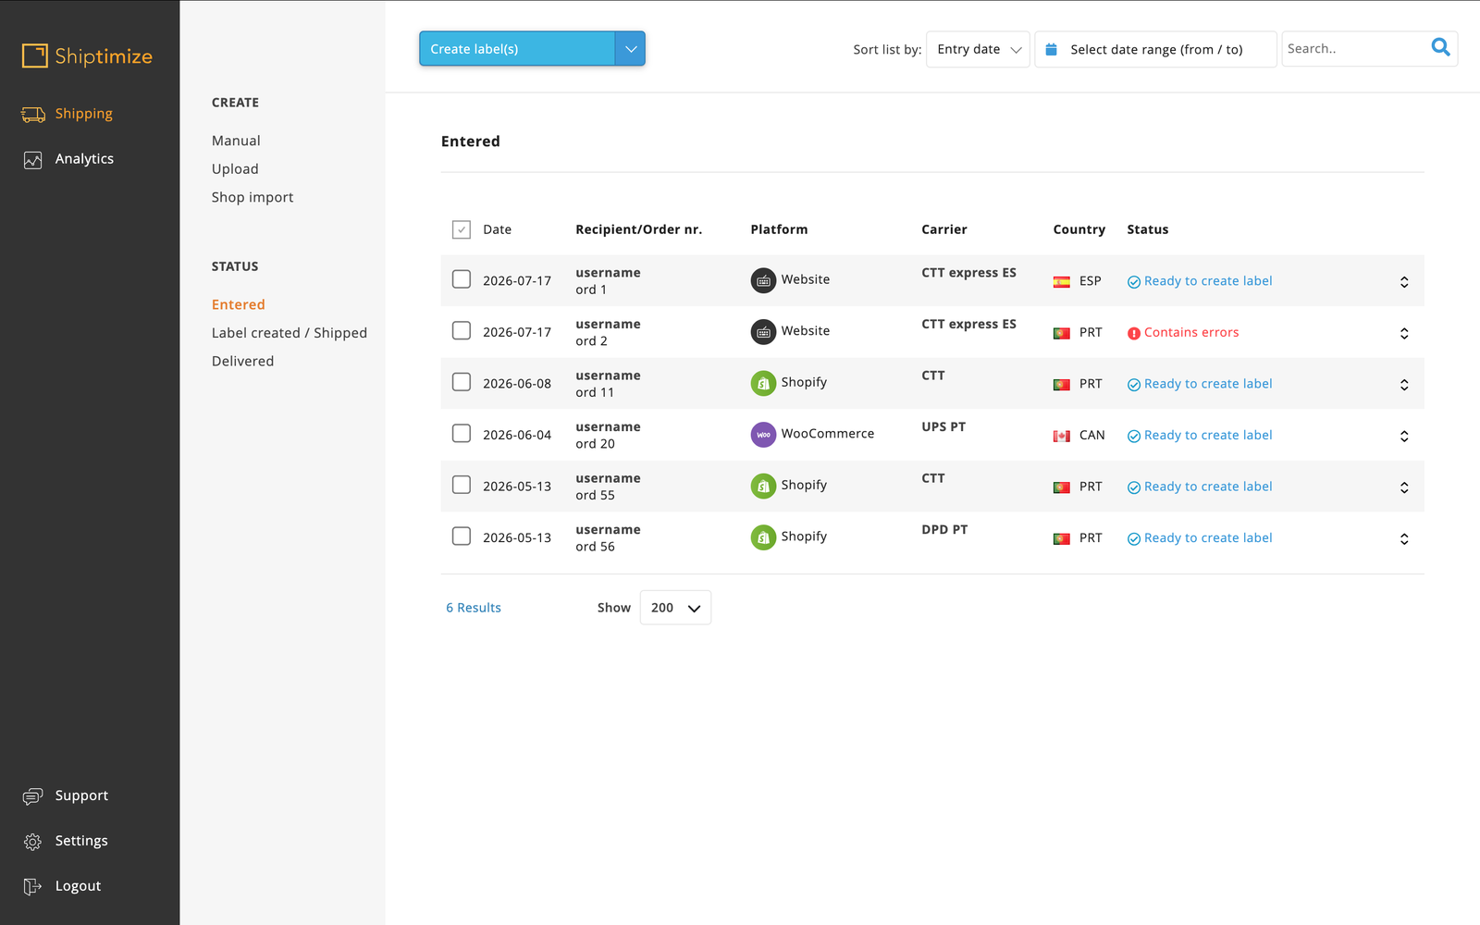Click Shopify icon for ord 55
This screenshot has height=925, width=1480.
coord(763,486)
